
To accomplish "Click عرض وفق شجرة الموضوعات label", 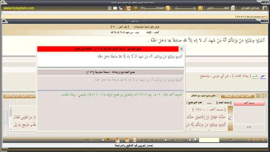I will coord(147,27).
